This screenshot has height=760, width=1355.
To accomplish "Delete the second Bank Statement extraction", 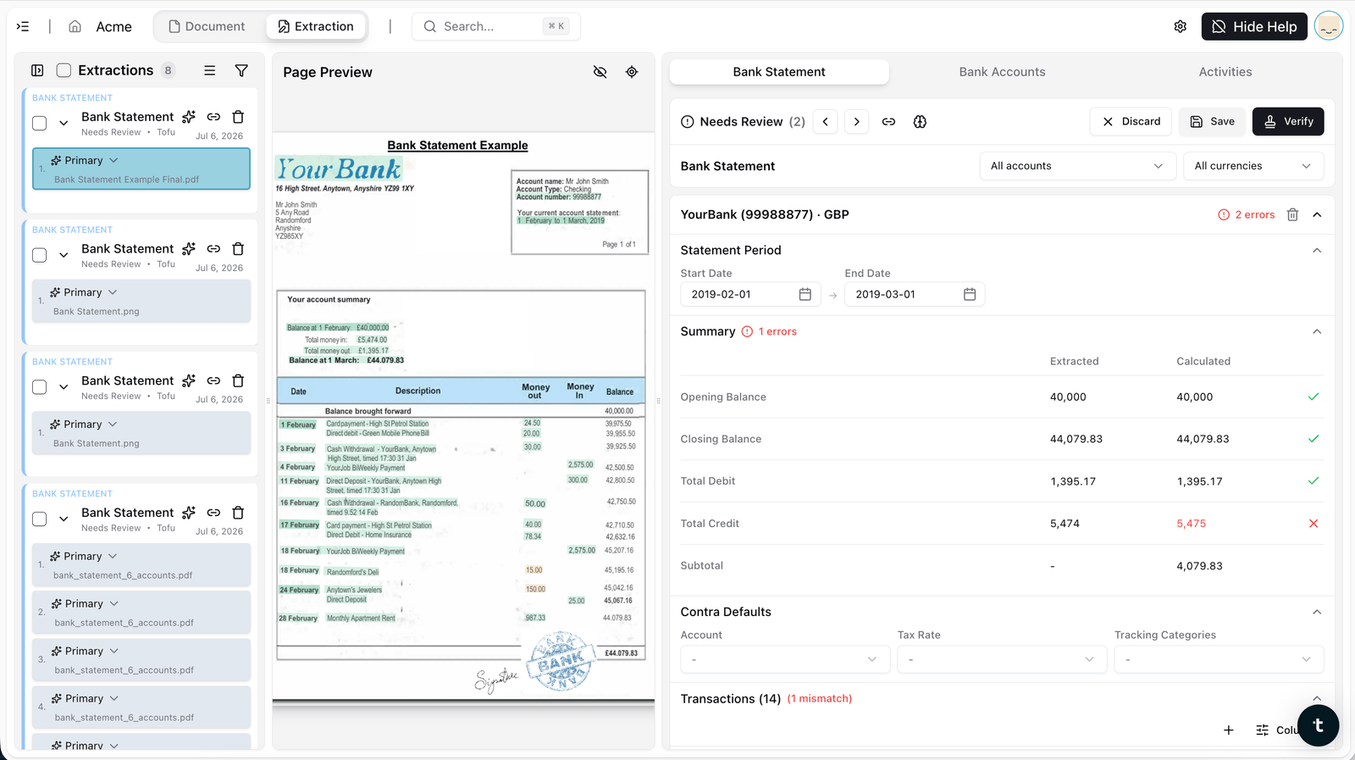I will pos(238,248).
